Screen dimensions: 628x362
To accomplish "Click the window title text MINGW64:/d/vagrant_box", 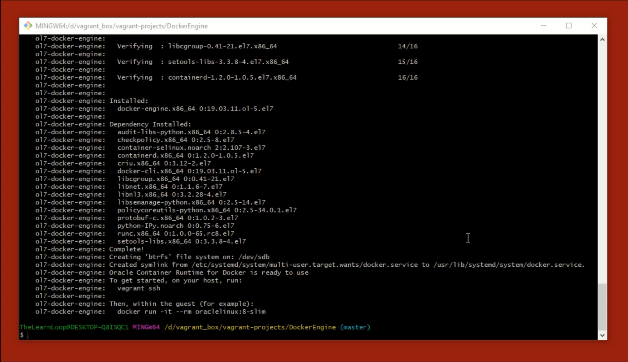I will coord(121,26).
